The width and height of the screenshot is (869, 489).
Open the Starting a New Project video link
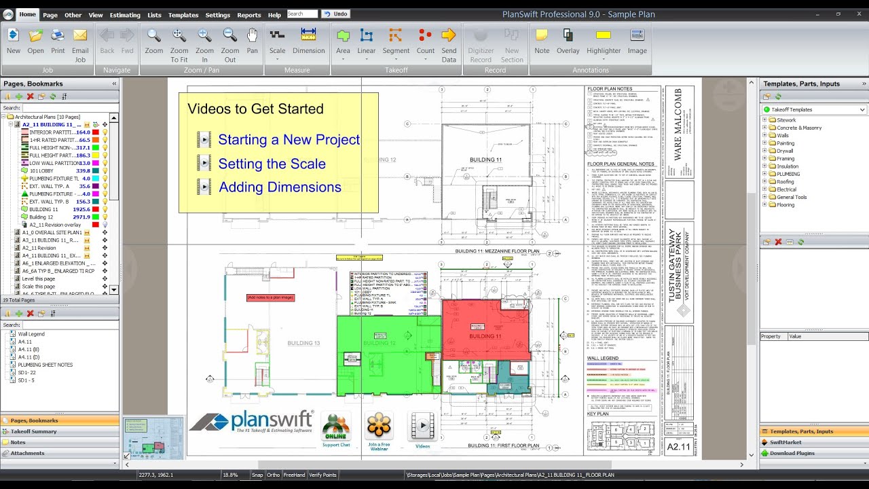click(289, 139)
